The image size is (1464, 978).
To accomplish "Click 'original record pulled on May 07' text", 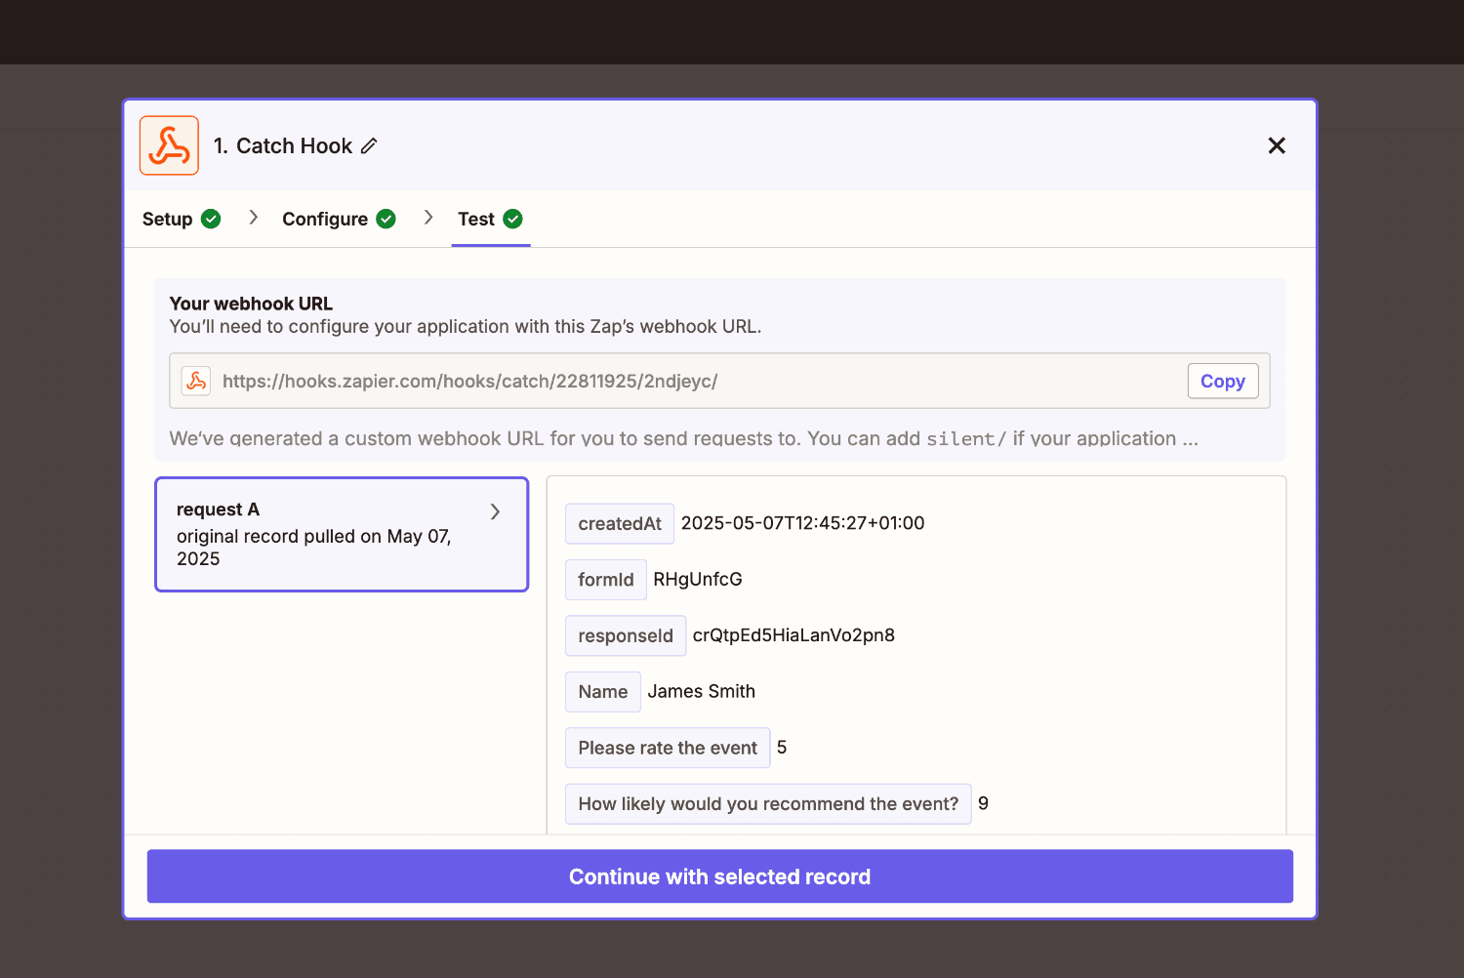I will coord(313,548).
